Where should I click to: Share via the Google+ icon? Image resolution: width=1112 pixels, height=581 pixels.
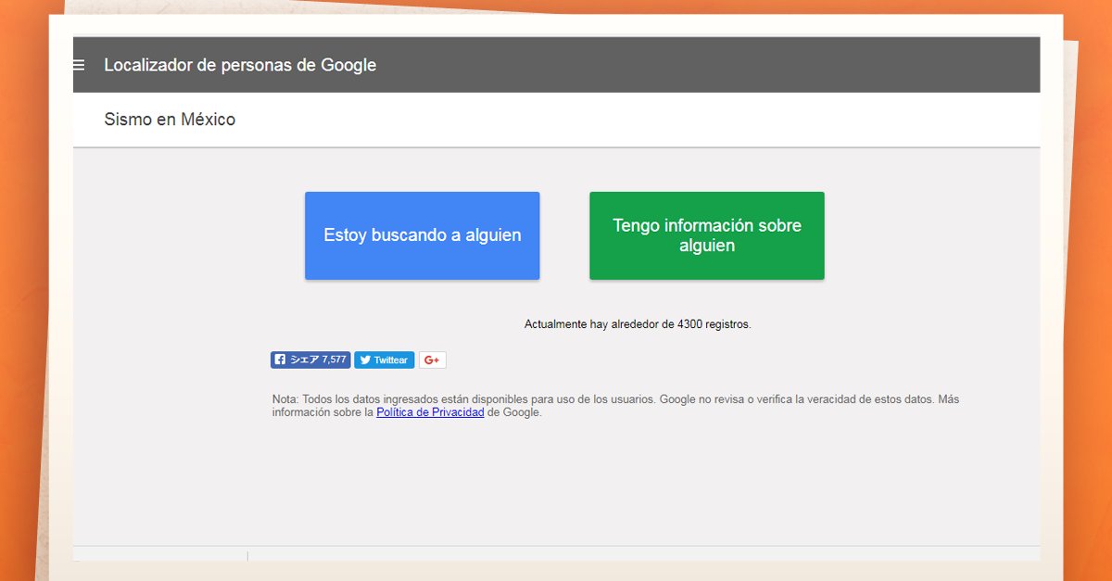pos(433,360)
